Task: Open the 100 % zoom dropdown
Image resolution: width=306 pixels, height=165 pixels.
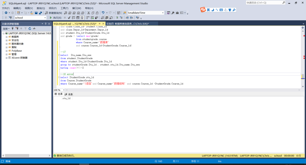Action: pyautogui.click(x=64, y=90)
